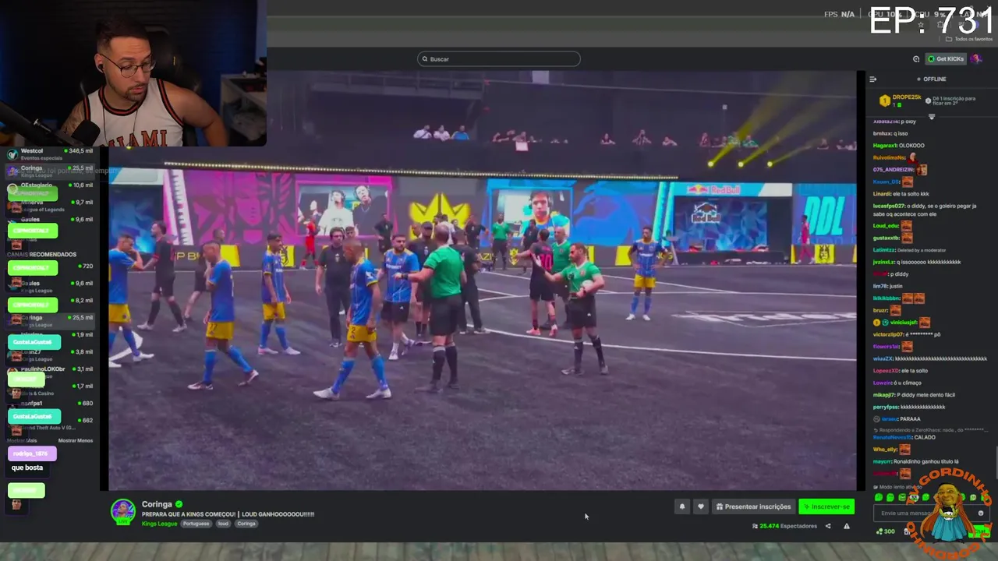Click the heart follow icon

point(700,506)
